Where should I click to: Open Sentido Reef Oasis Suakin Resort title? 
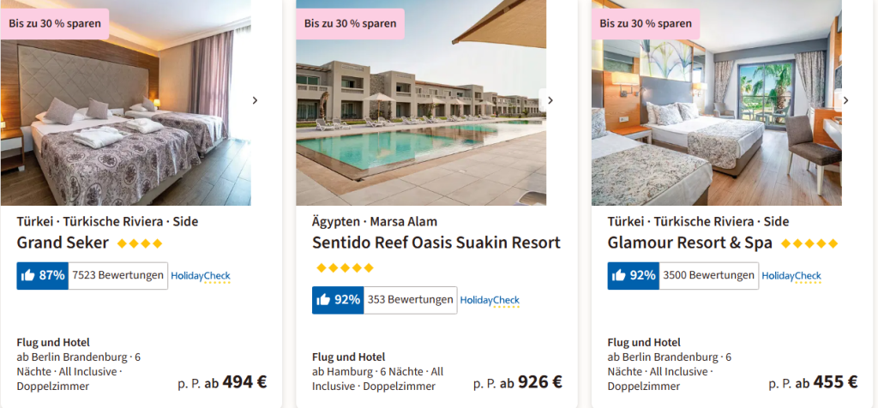[436, 243]
